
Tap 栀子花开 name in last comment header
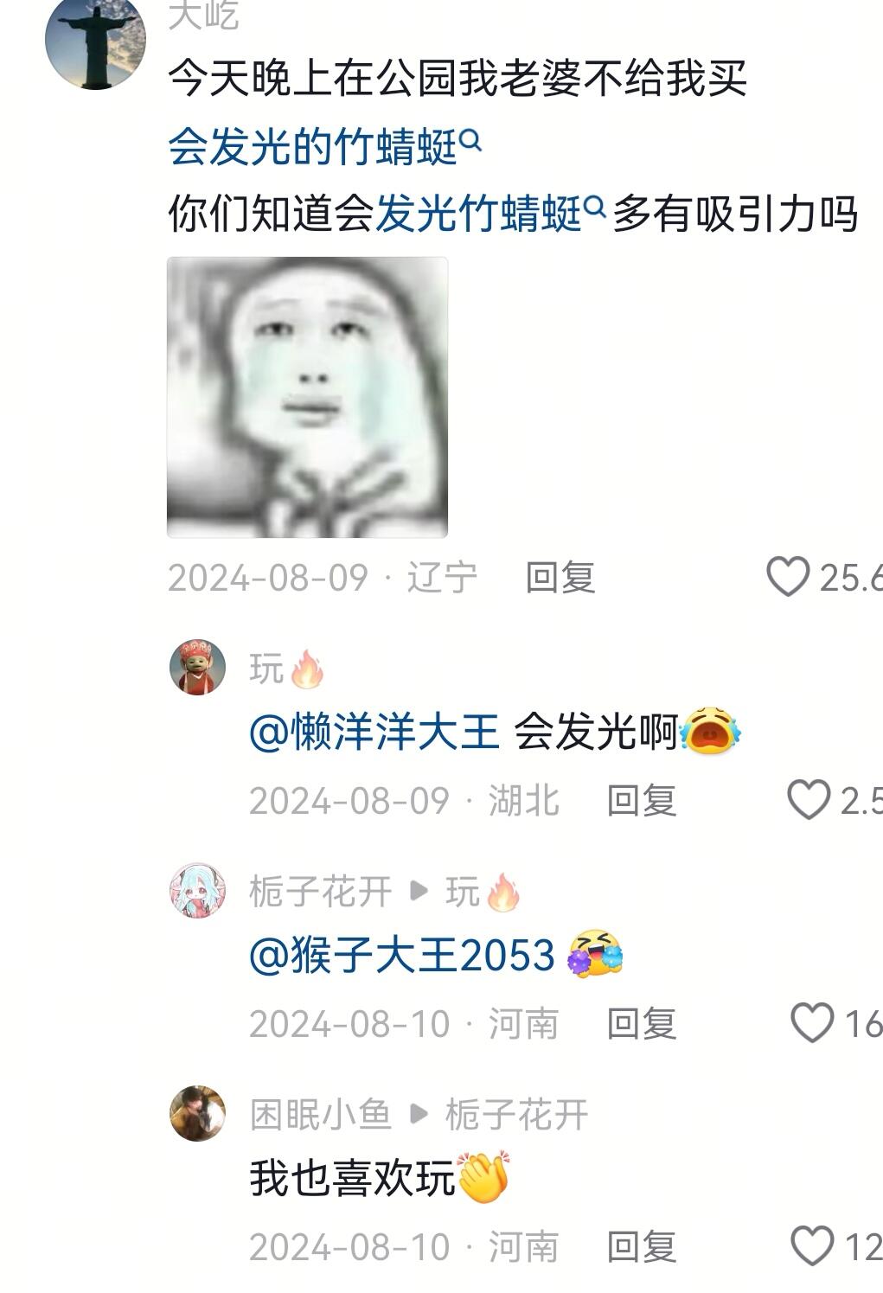click(516, 1115)
